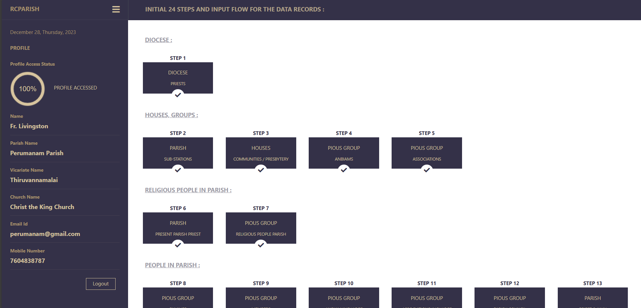The width and height of the screenshot is (641, 308).
Task: Click checkmark under Step 1 Diocese Priests
Action: click(x=178, y=95)
